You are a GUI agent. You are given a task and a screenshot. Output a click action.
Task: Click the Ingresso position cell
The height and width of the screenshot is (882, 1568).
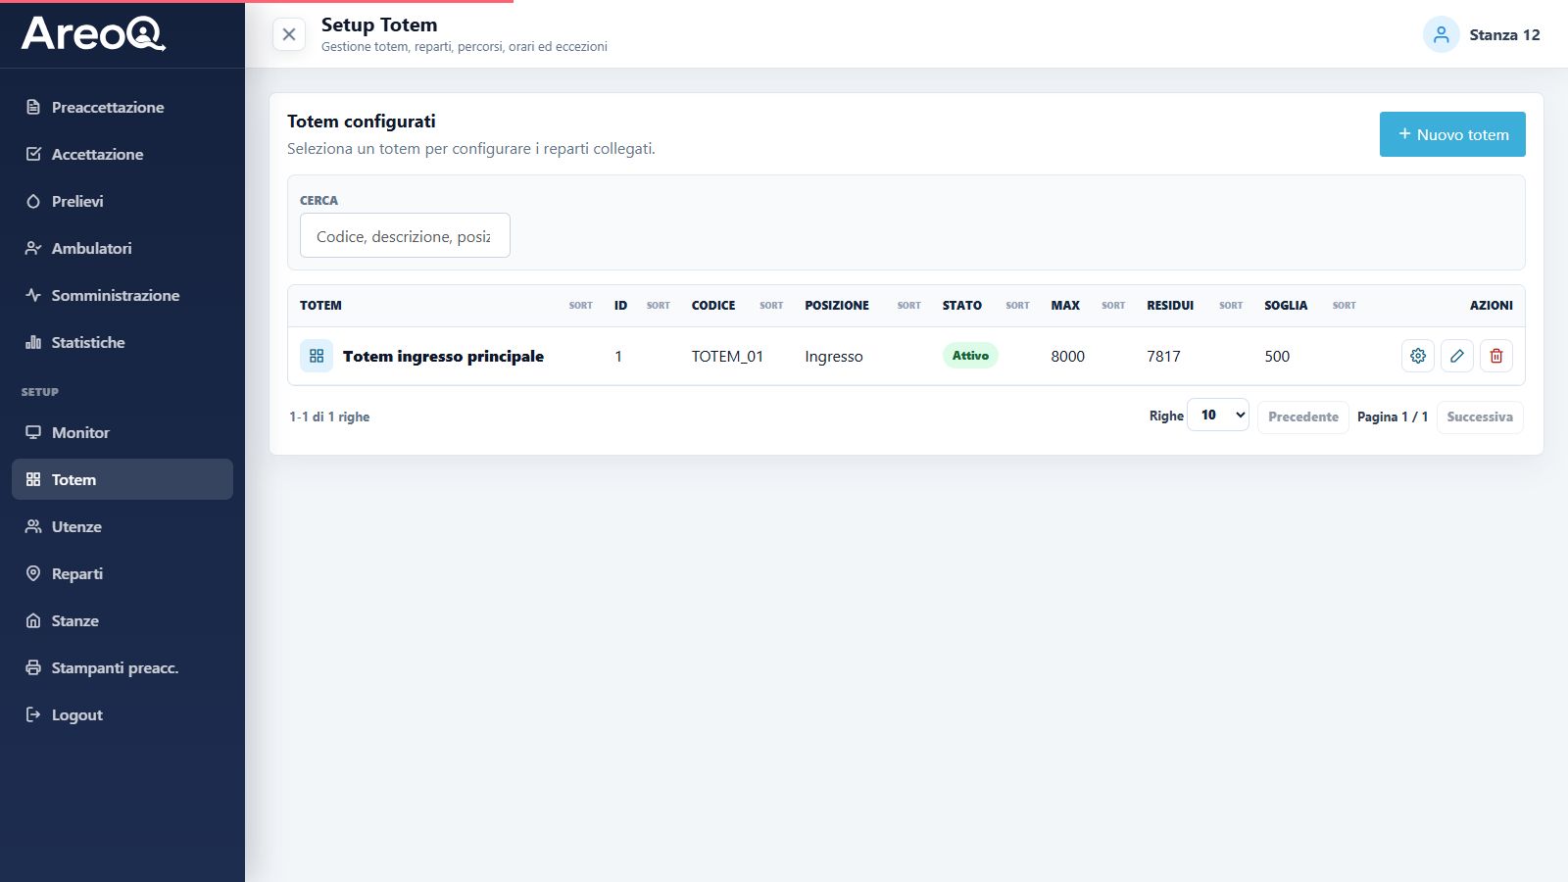click(x=834, y=357)
